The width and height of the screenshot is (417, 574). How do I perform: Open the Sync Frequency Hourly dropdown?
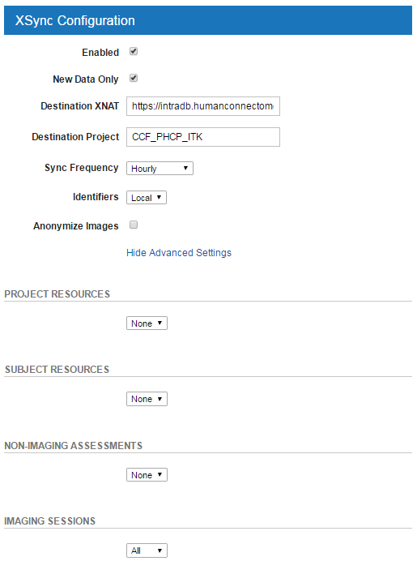click(160, 169)
